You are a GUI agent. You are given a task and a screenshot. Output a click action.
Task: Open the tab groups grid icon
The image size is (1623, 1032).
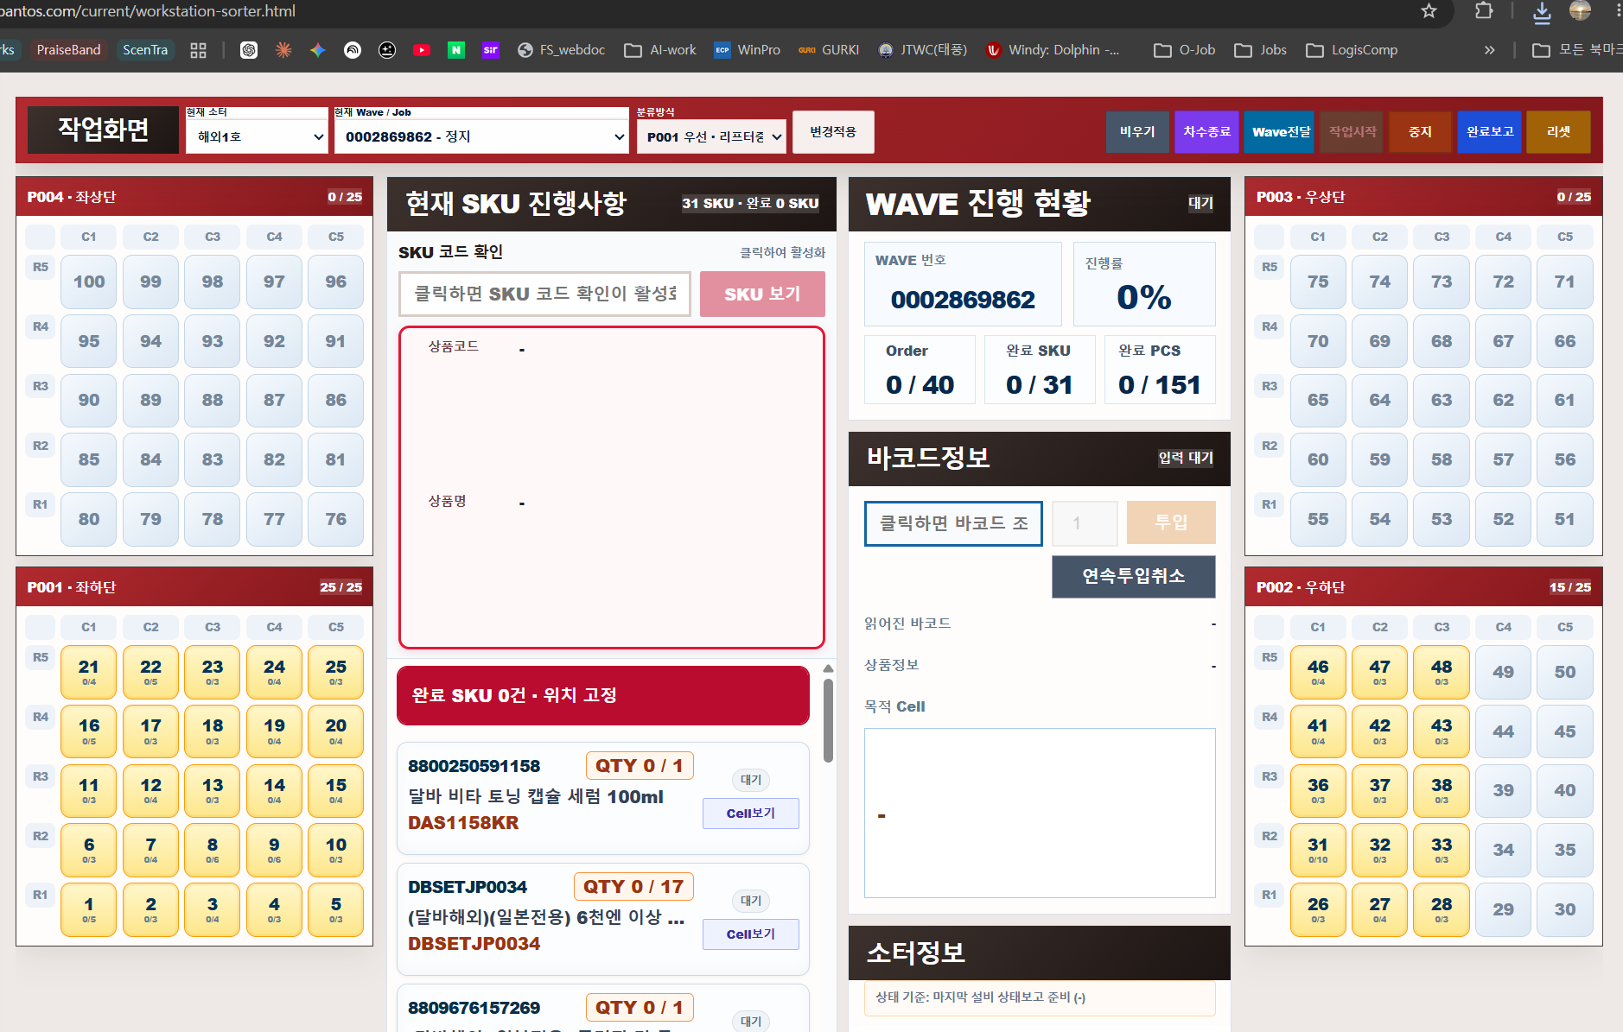click(199, 50)
